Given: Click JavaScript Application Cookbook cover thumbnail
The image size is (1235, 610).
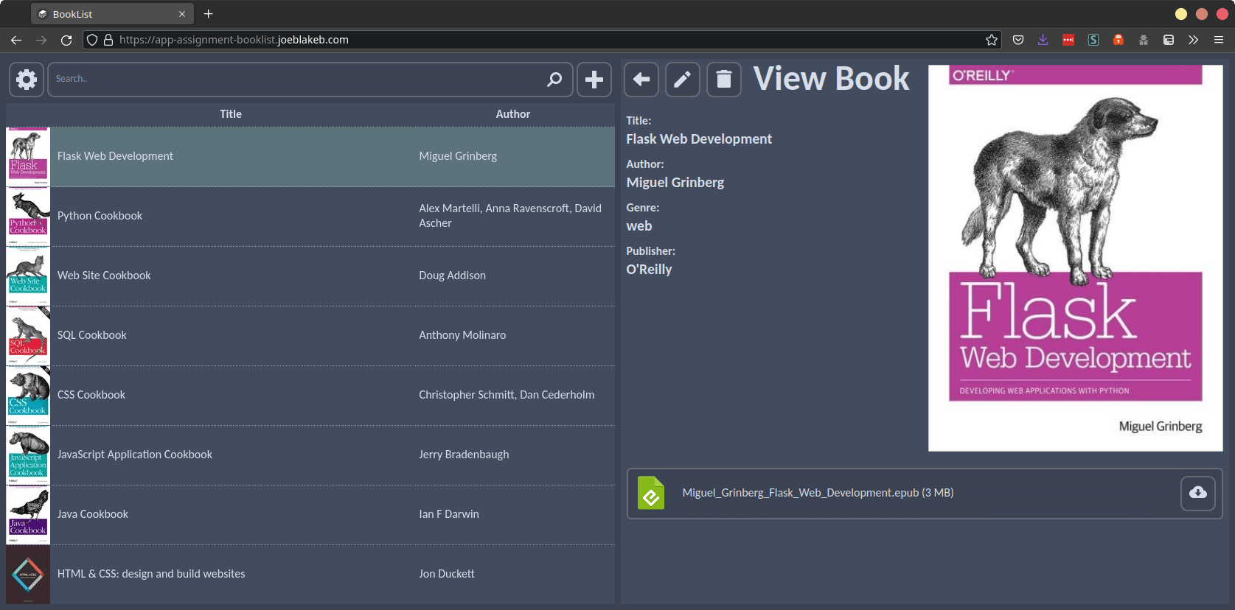Looking at the screenshot, I should [28, 455].
